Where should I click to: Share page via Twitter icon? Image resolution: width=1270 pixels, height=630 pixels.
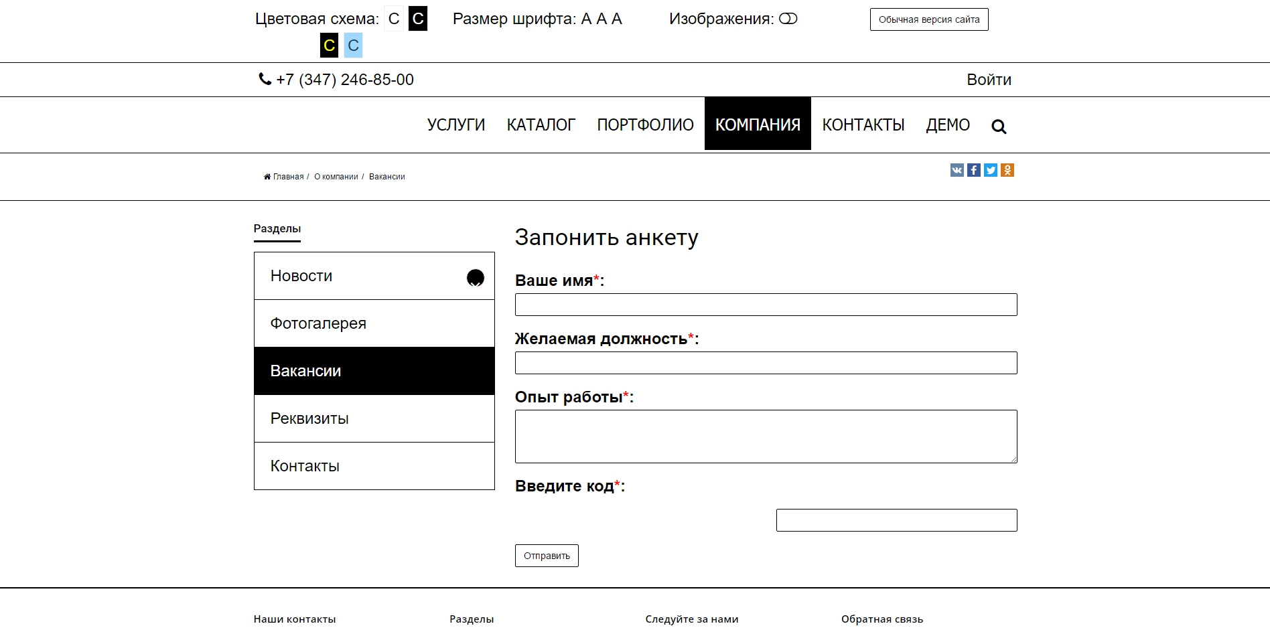point(990,170)
